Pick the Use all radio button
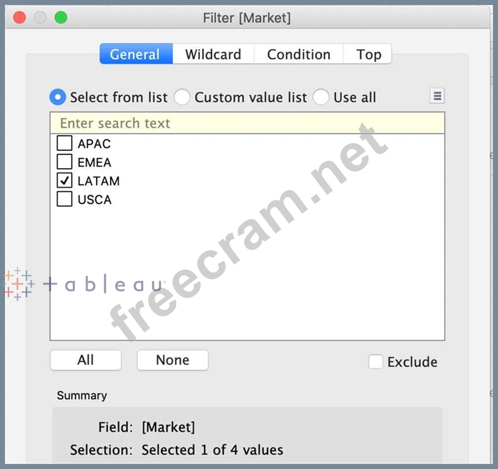 (x=321, y=97)
